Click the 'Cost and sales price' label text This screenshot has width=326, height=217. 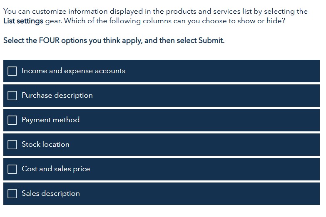[x=56, y=169]
